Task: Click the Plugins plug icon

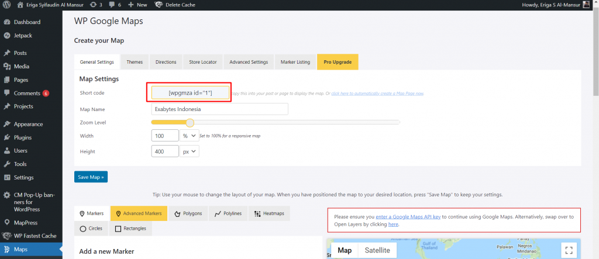Action: (x=7, y=137)
